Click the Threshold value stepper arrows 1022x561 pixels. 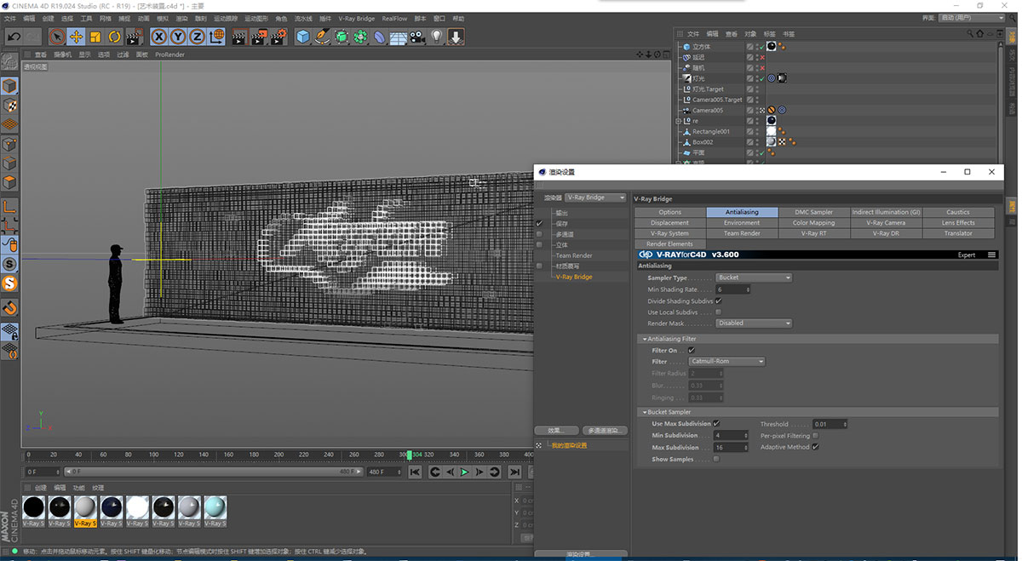[x=845, y=424]
